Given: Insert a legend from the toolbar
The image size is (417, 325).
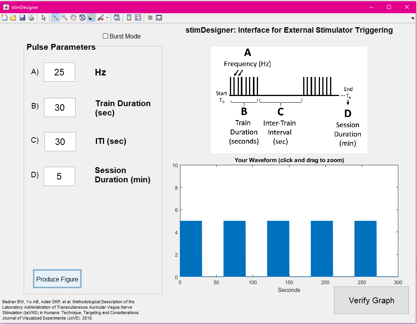Looking at the screenshot, I should (x=138, y=17).
